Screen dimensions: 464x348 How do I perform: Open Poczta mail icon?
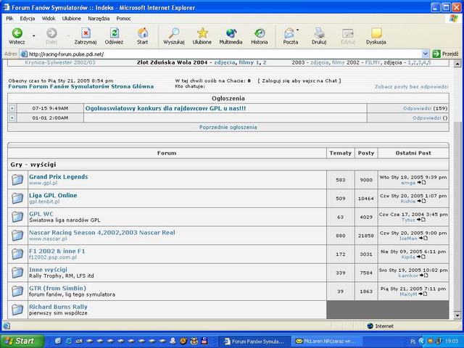[x=289, y=33]
